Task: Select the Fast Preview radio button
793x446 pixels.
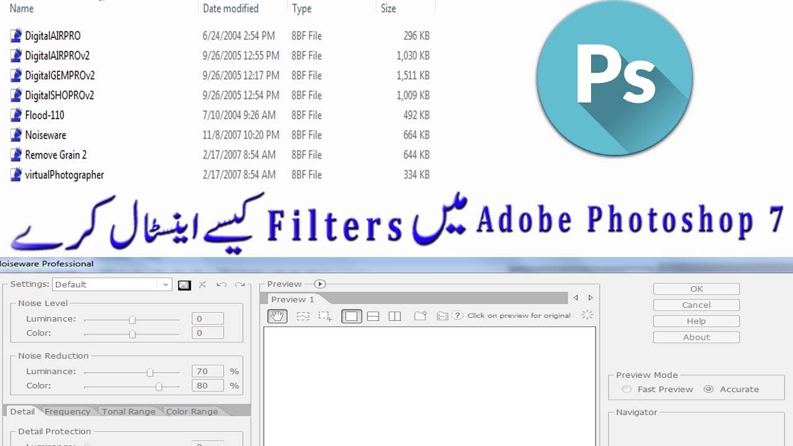Action: [x=627, y=390]
